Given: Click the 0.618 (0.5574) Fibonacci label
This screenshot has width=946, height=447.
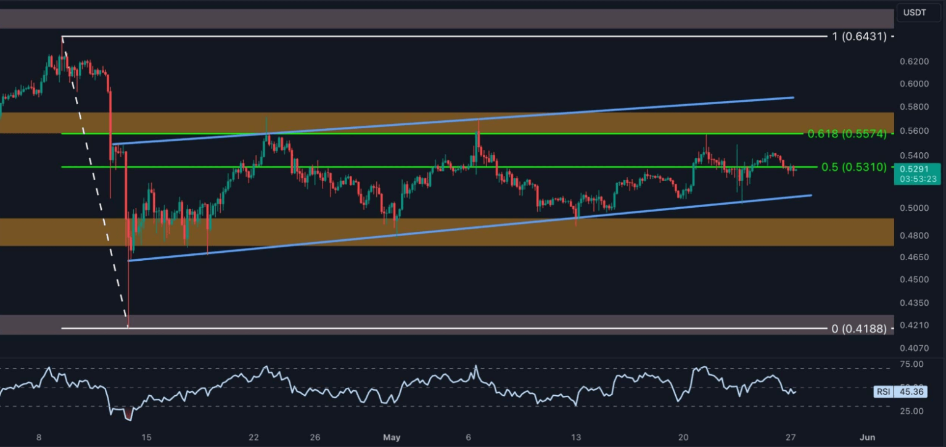Looking at the screenshot, I should pos(846,133).
